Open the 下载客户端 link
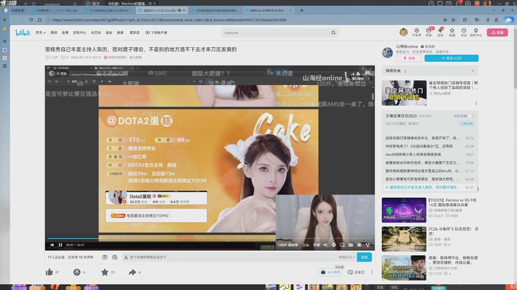This screenshot has height=290, width=517. pos(156,33)
